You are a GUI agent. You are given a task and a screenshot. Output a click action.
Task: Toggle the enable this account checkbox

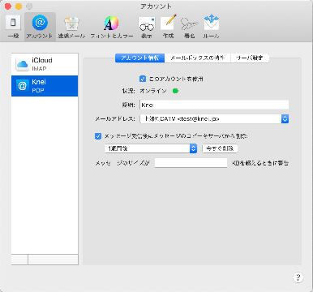(x=143, y=79)
